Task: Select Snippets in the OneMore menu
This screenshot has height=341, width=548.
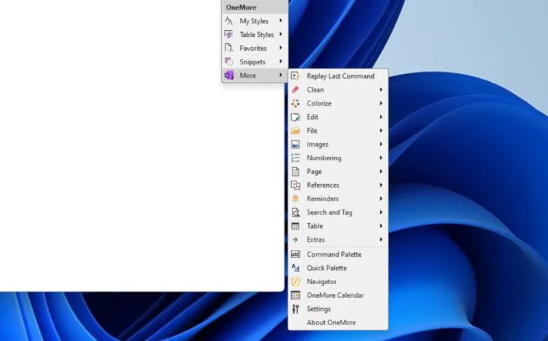Action: pyautogui.click(x=255, y=62)
